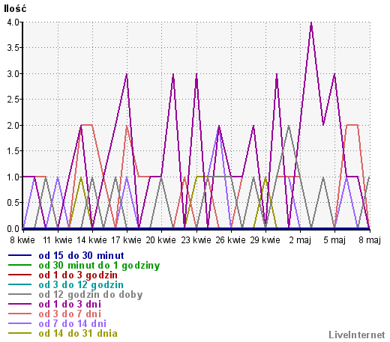
Task: Click the '8 kwie' x-axis label
Action: 22,240
